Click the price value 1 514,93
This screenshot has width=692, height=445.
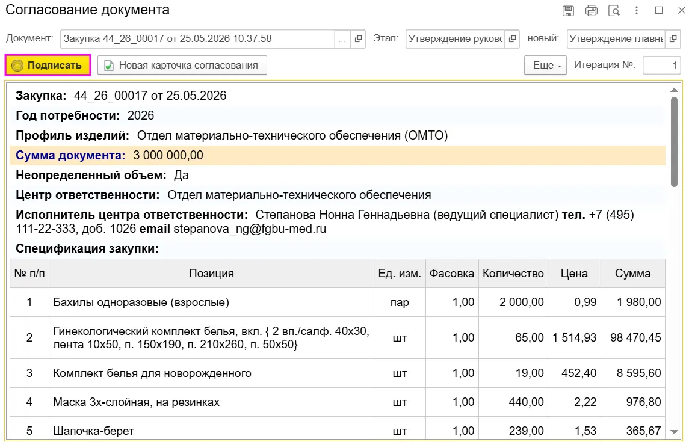pos(574,338)
